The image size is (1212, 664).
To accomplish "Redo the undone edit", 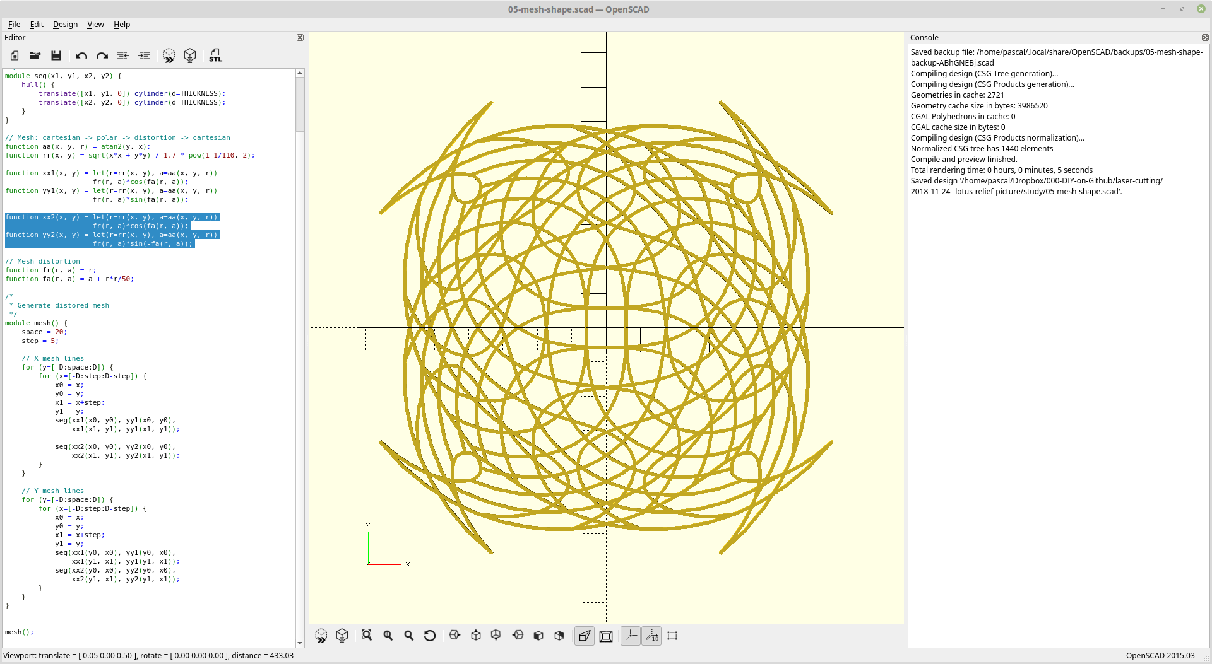I will 102,55.
